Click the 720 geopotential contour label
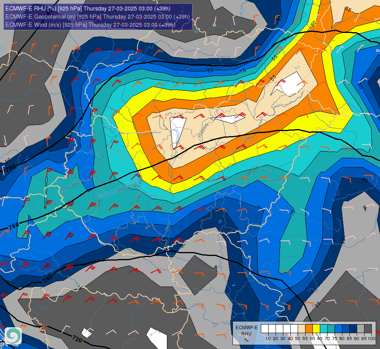The image size is (380, 349). 77,339
